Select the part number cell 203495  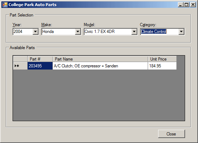40,66
